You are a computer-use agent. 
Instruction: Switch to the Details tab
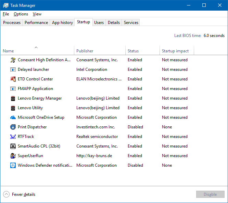click(114, 23)
